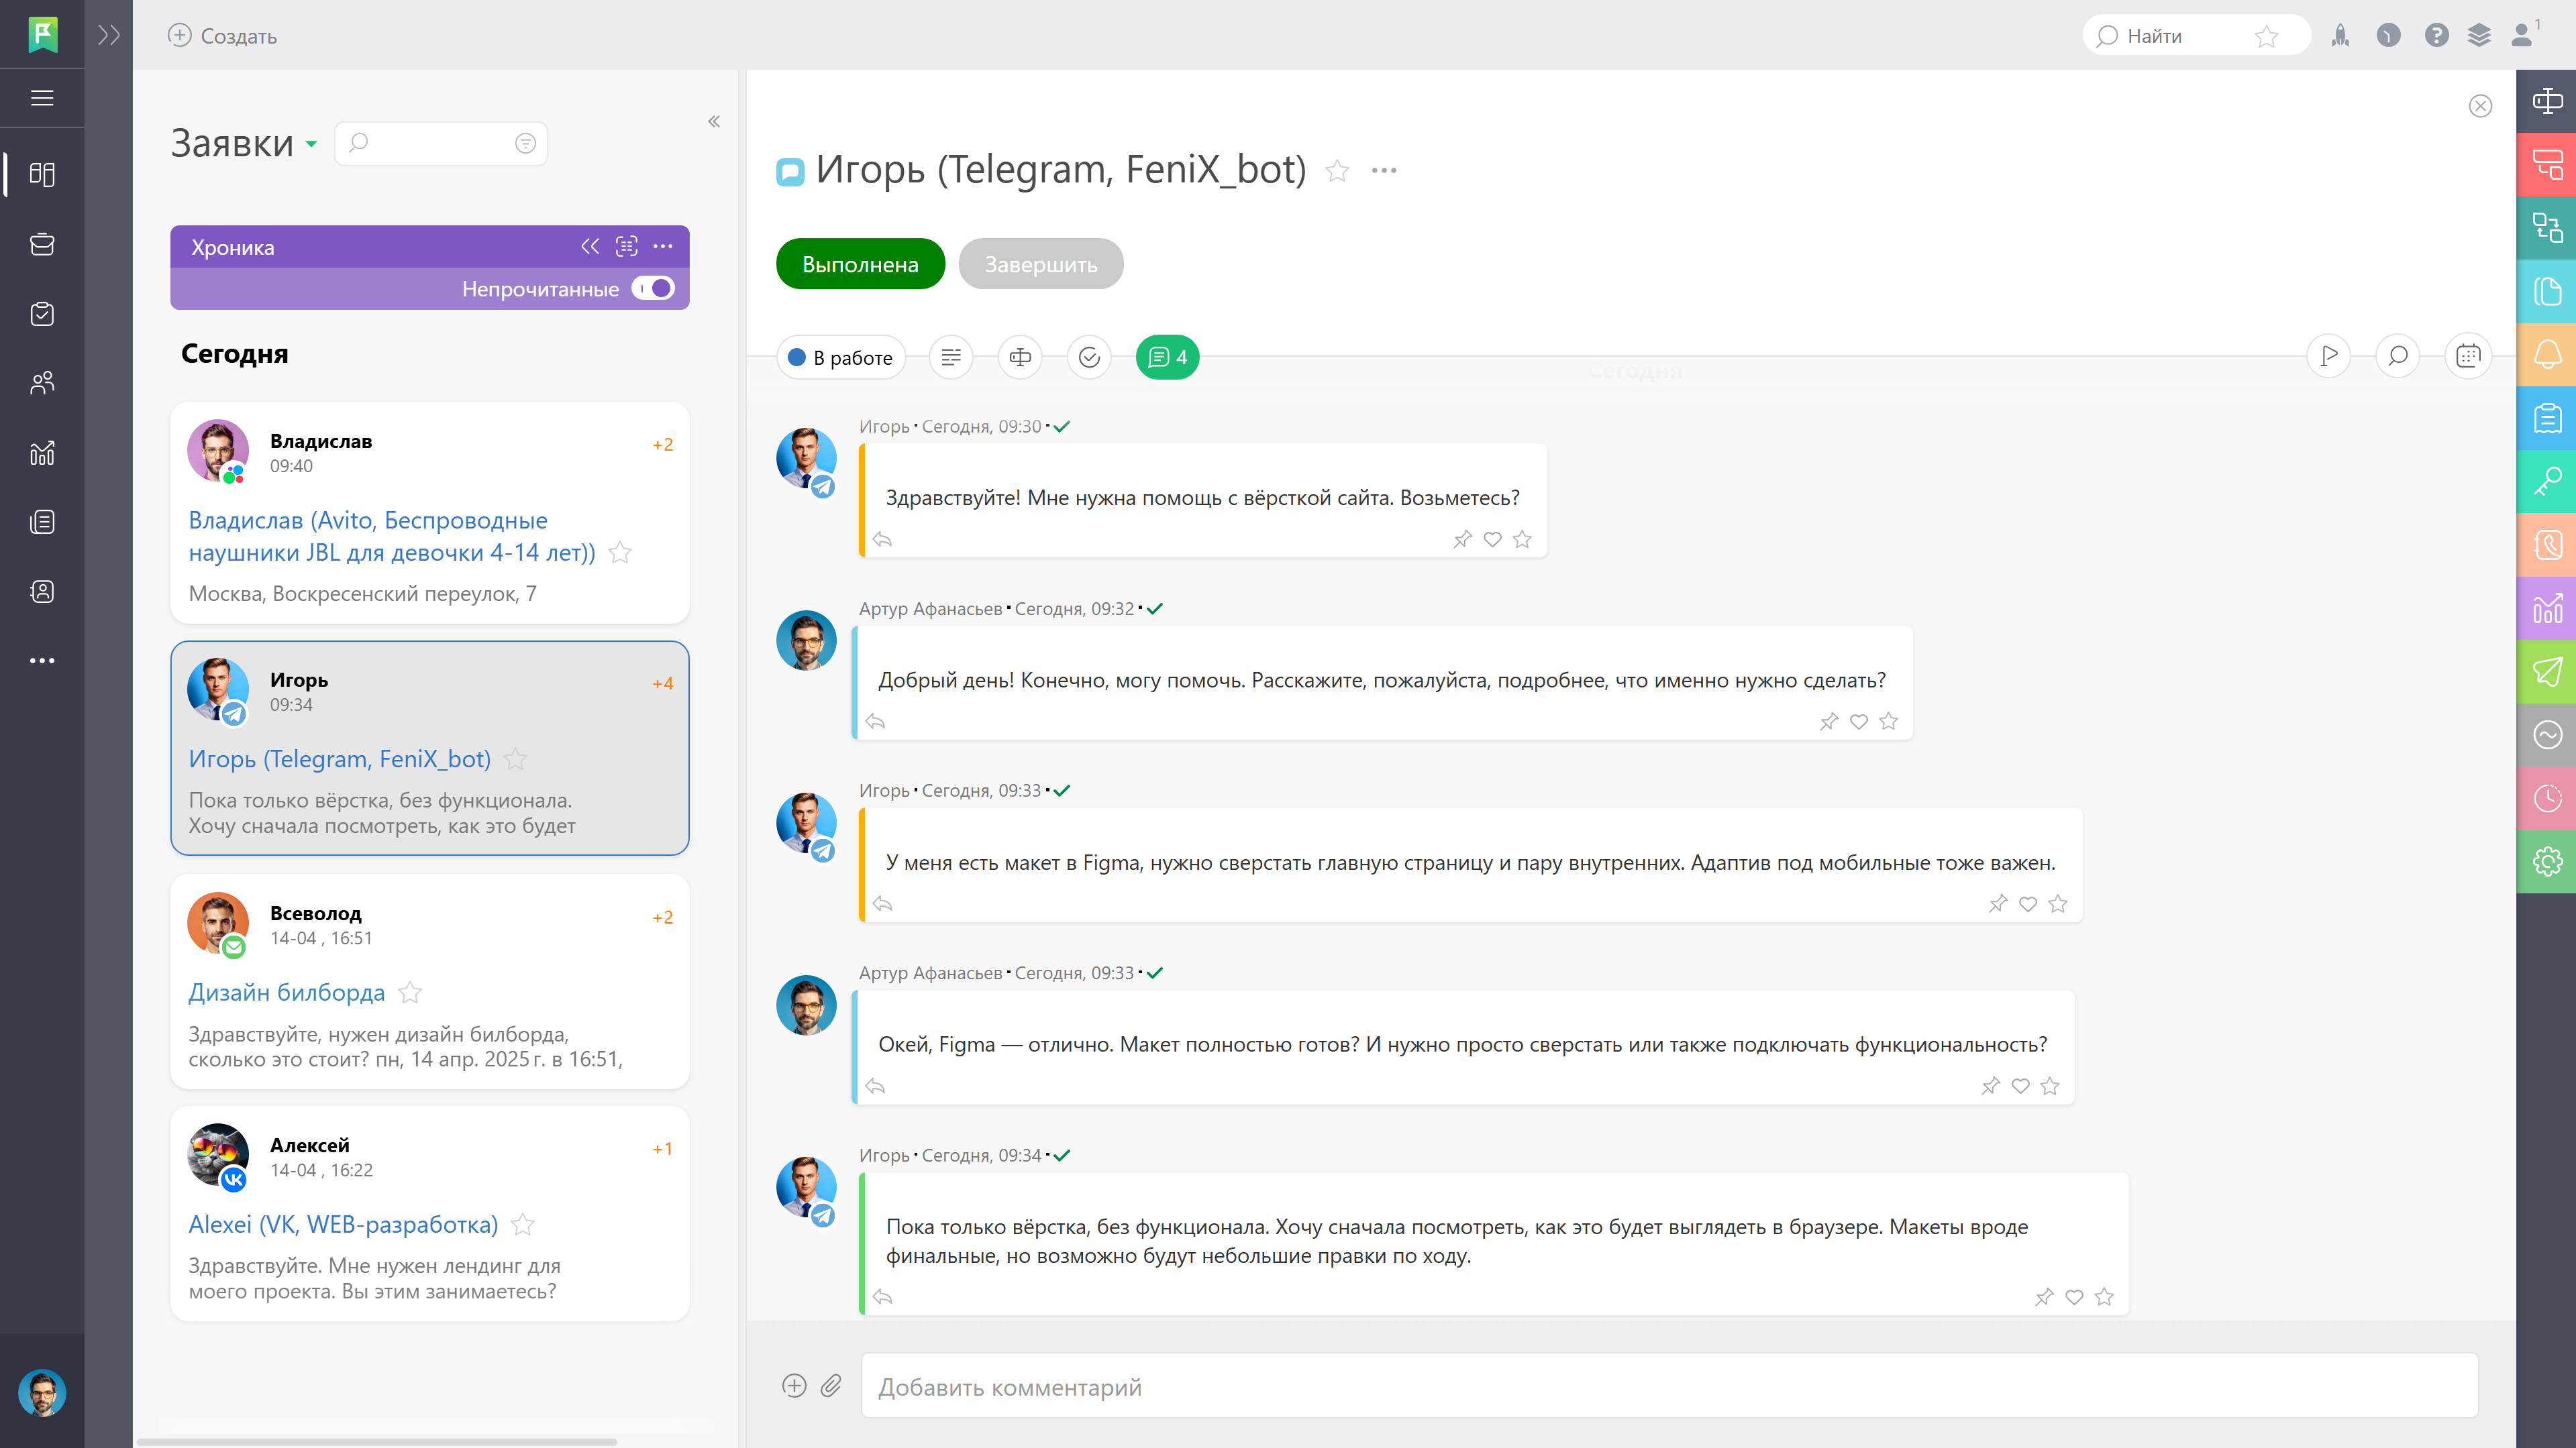Open the three-dots menu beside request title
The image size is (2576, 1448).
(x=1384, y=171)
